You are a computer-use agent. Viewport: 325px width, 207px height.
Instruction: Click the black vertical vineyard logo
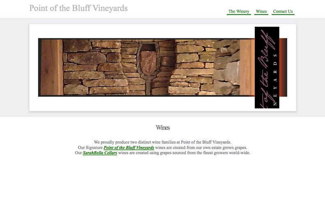(267, 67)
